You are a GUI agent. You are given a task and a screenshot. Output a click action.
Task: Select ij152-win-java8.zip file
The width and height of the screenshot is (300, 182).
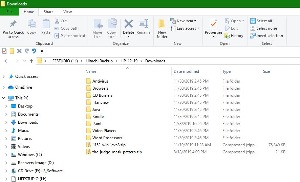[x=109, y=145]
